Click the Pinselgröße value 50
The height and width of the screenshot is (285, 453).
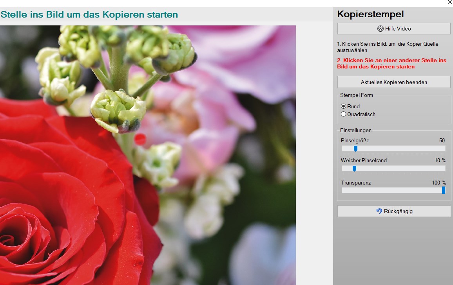click(442, 141)
